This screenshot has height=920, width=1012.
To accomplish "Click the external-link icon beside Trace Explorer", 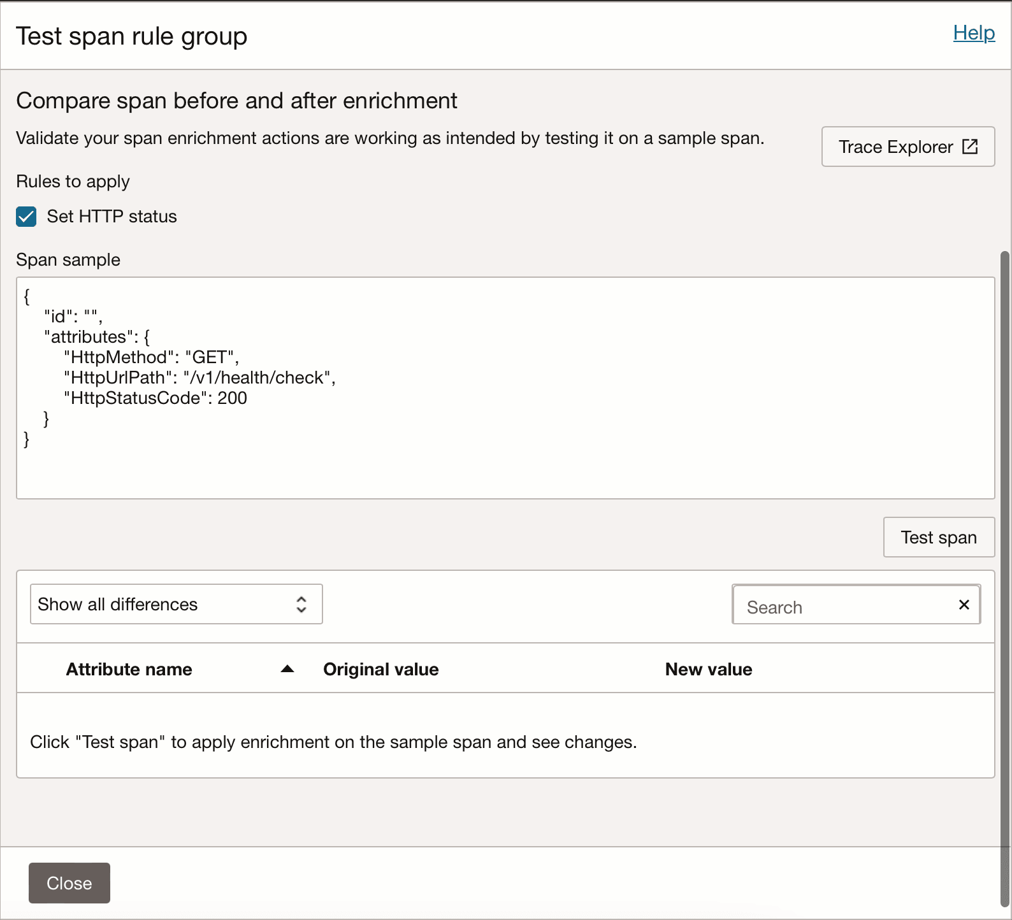I will [x=969, y=147].
